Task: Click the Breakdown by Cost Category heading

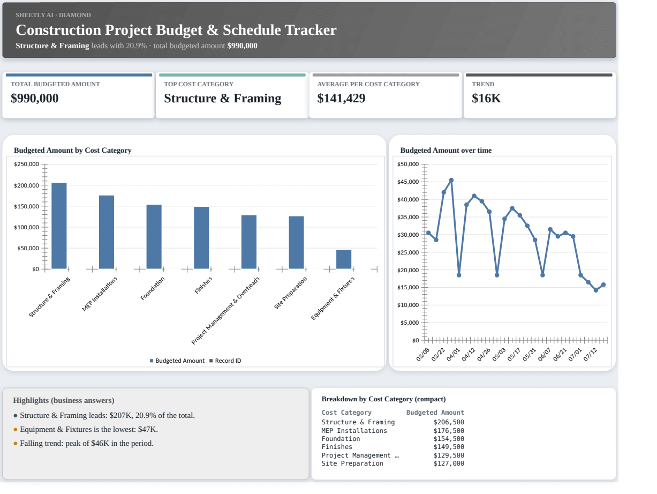Action: [x=383, y=399]
